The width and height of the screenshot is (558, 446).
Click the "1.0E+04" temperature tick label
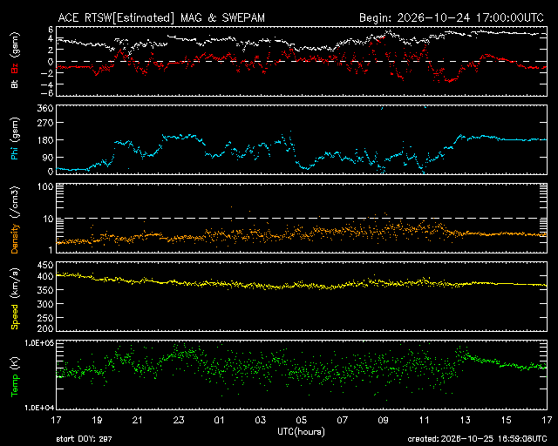(39, 408)
